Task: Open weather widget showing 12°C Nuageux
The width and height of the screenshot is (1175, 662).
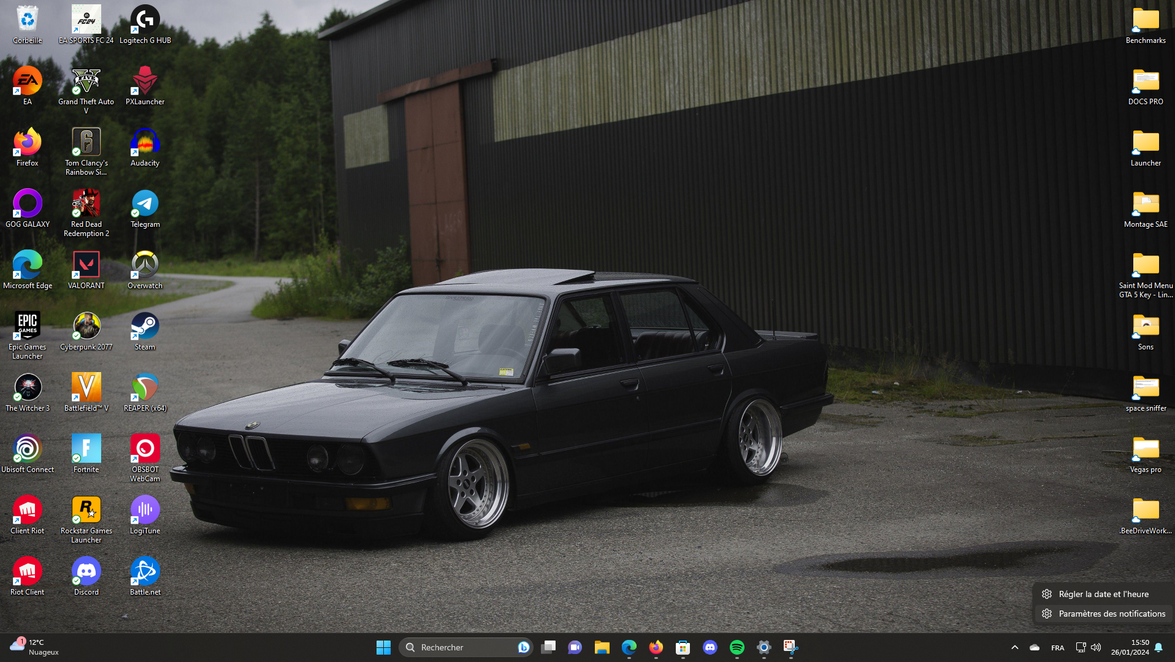Action: click(x=34, y=647)
